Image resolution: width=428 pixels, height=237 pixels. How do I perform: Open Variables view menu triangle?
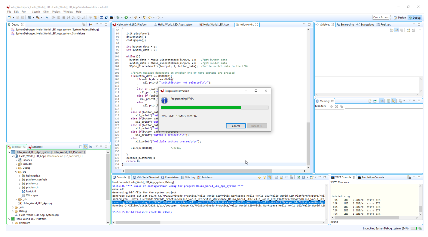coord(420,30)
